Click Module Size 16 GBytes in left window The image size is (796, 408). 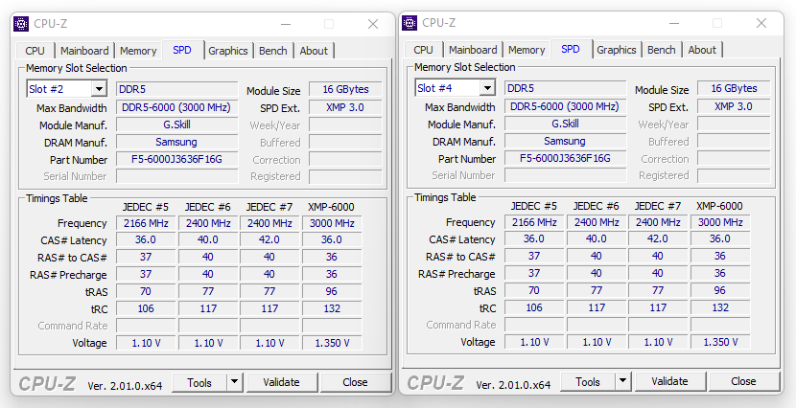(x=345, y=89)
